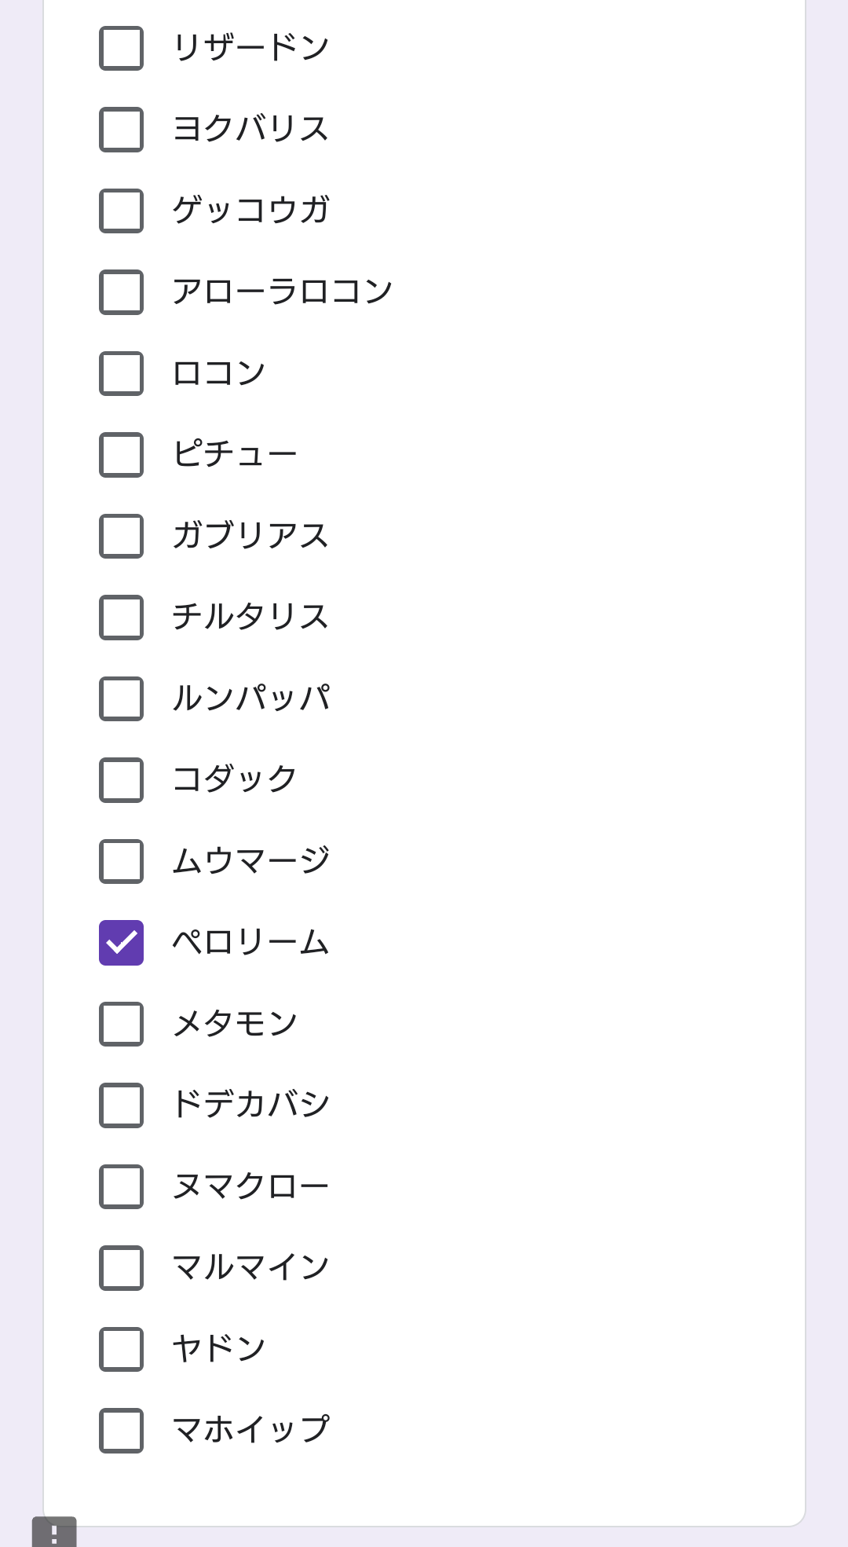
Task: Enable the アローラロコン checkbox
Action: 121,292
